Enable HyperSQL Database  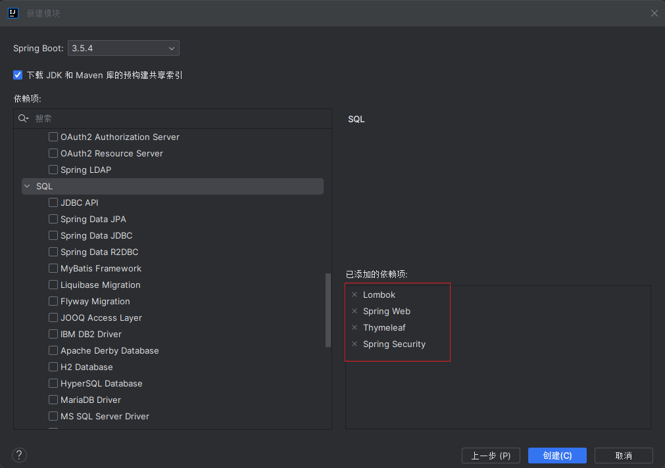[x=53, y=383]
